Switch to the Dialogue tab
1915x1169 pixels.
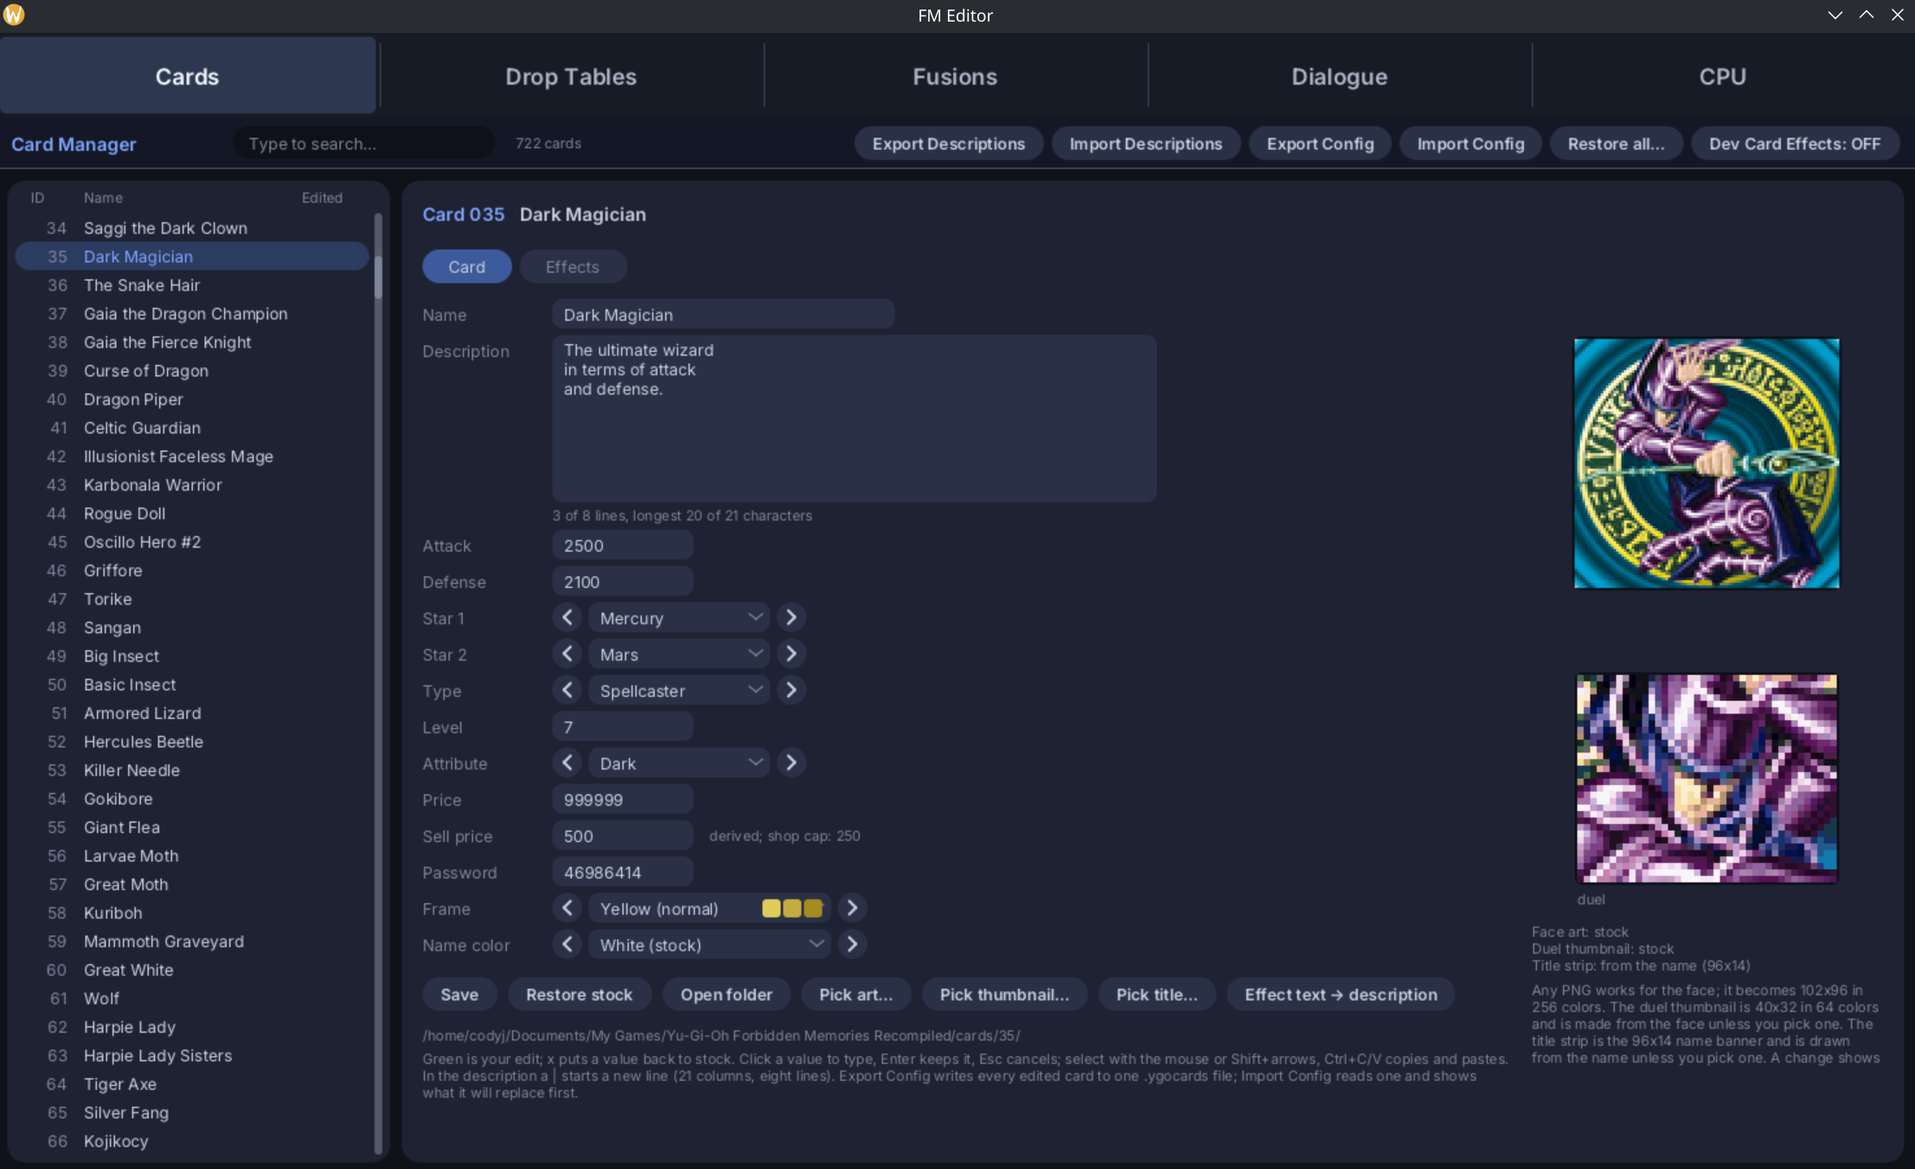[1339, 76]
